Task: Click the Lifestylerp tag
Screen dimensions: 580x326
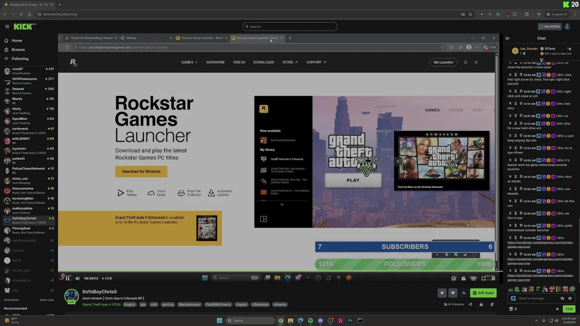Action: tap(260, 304)
